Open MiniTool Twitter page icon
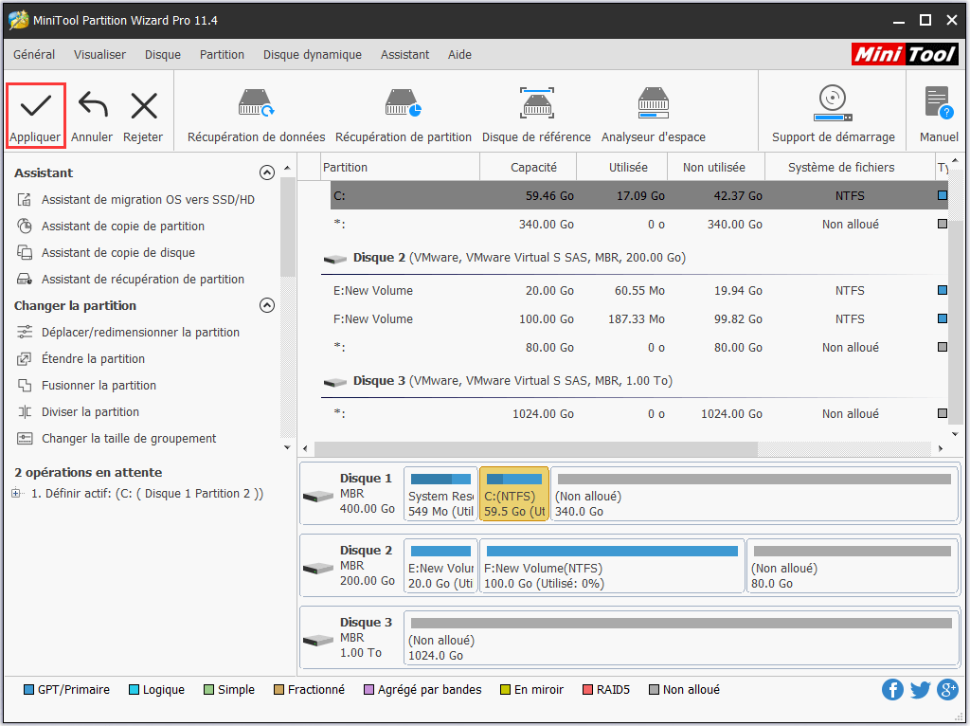Screen dimensions: 970x726 tap(920, 689)
